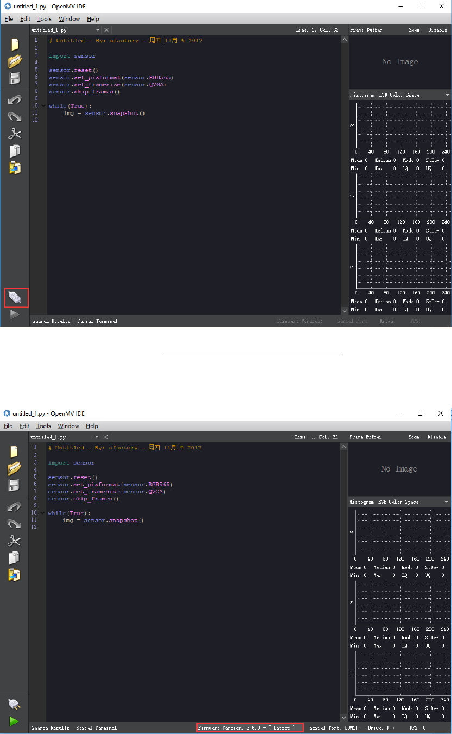Click 'import sensor' code line in disconnected window
Screen dimensions: 452x734
click(72, 55)
